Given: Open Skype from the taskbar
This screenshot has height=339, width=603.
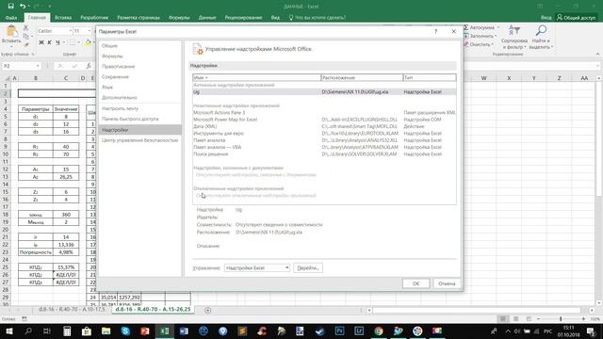Looking at the screenshot, I should [x=125, y=331].
